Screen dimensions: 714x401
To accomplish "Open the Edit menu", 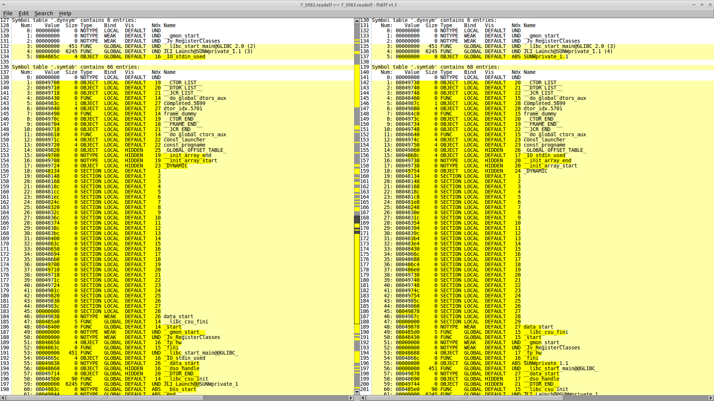I will 23,13.
